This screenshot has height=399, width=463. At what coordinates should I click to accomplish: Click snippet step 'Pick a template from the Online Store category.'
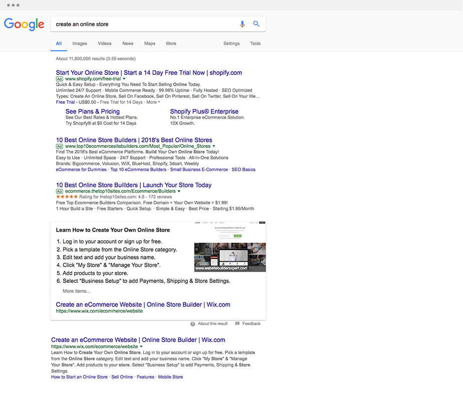pos(120,249)
